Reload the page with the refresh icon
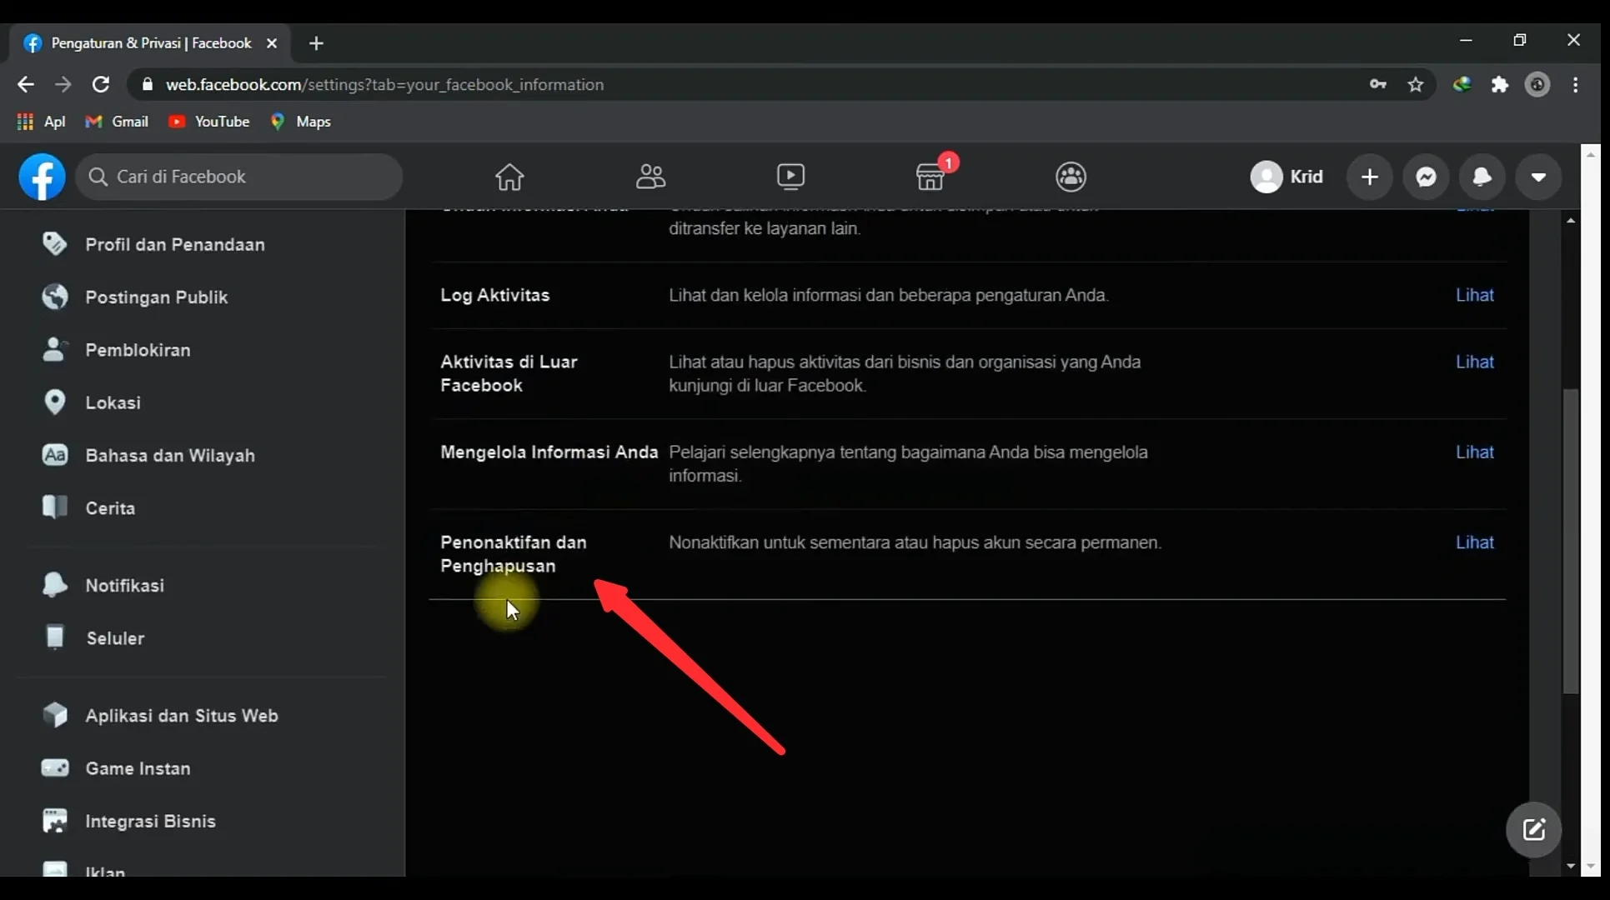The height and width of the screenshot is (900, 1610). [101, 84]
